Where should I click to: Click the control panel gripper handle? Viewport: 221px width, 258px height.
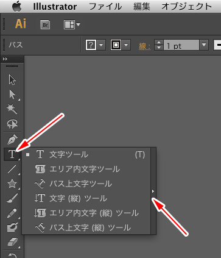coord(4,45)
